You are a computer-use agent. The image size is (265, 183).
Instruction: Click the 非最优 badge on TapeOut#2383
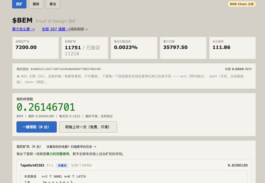(62, 165)
